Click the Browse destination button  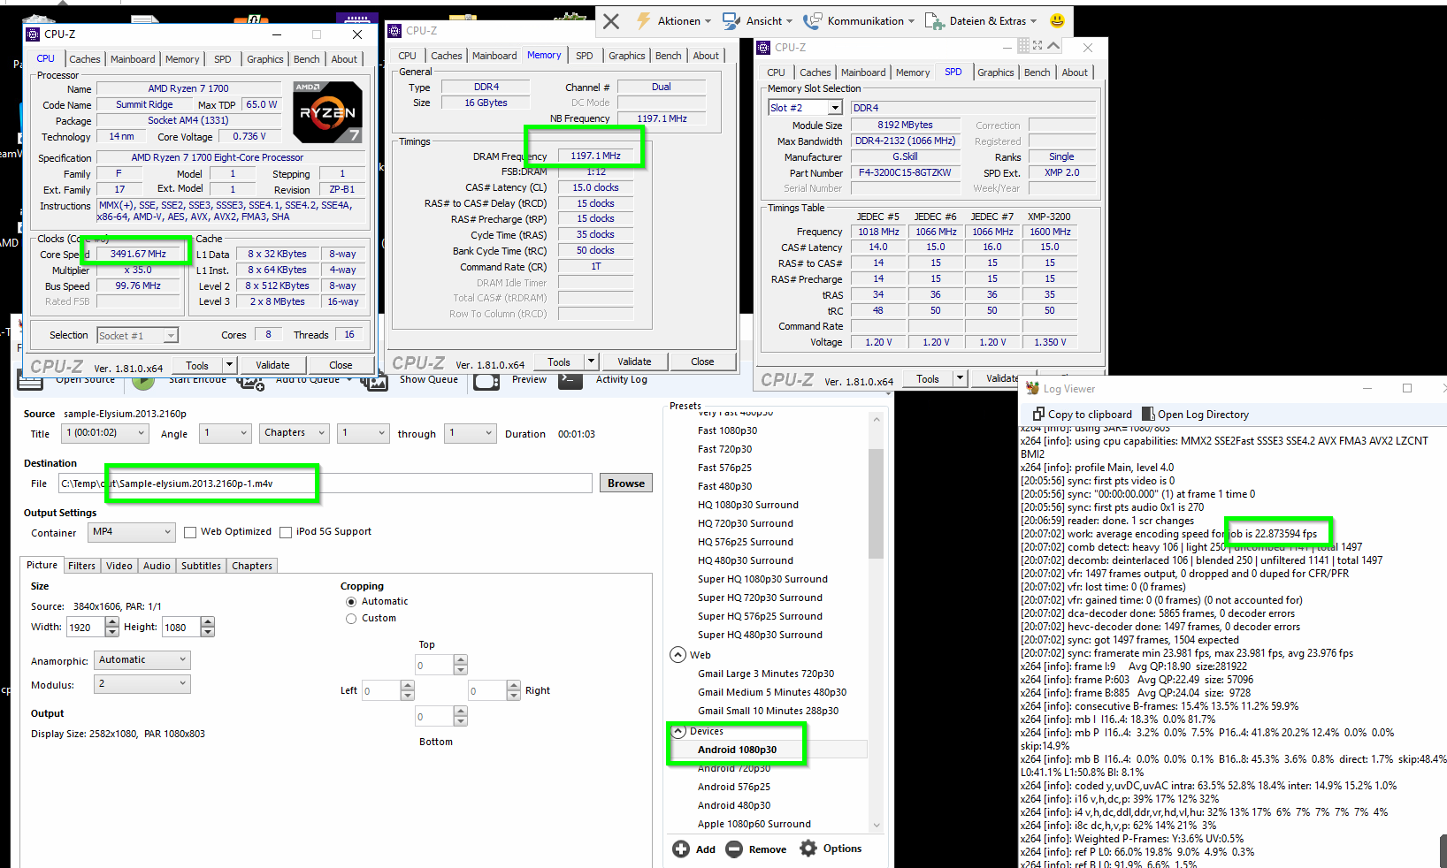(x=626, y=483)
